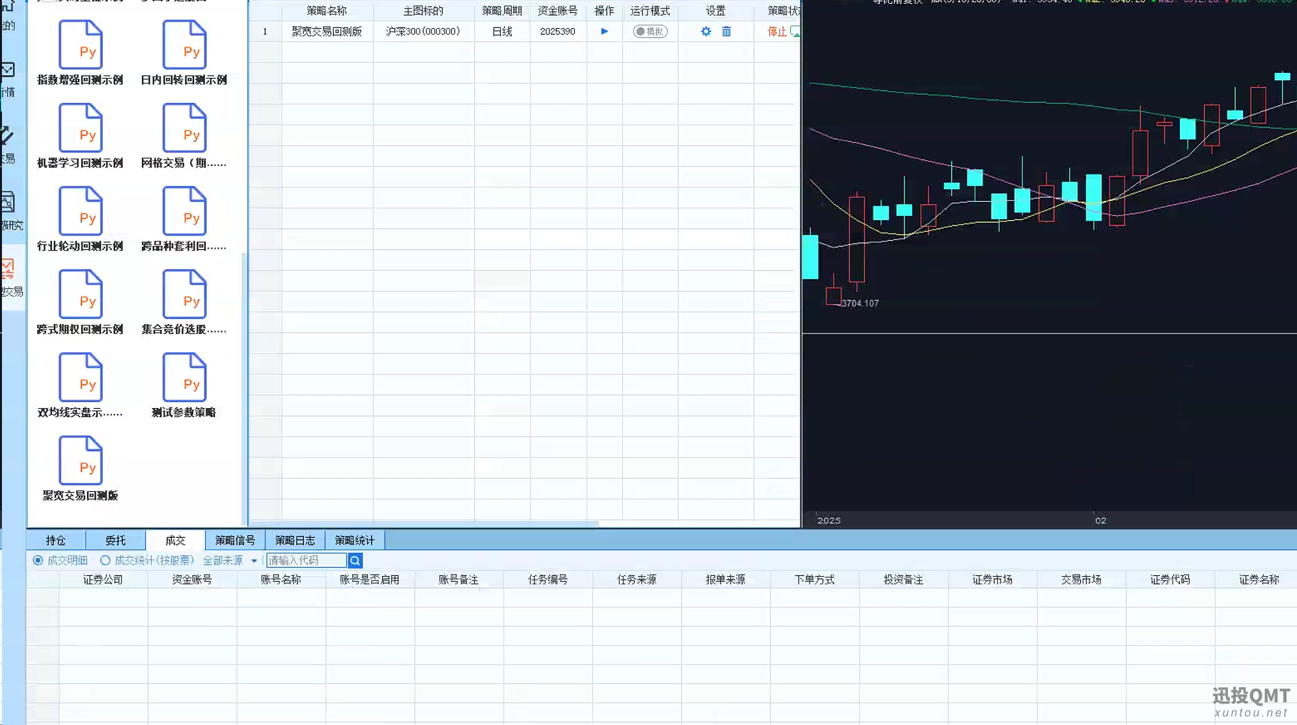Viewport: 1297px width, 725px height.
Task: Select the 沪深300(000300) cell
Action: pos(423,31)
